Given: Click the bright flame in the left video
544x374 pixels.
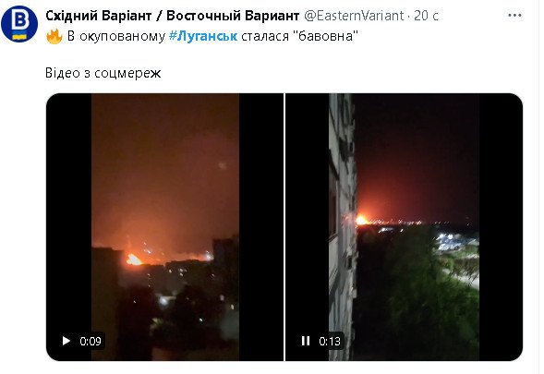Looking at the screenshot, I should click(134, 259).
